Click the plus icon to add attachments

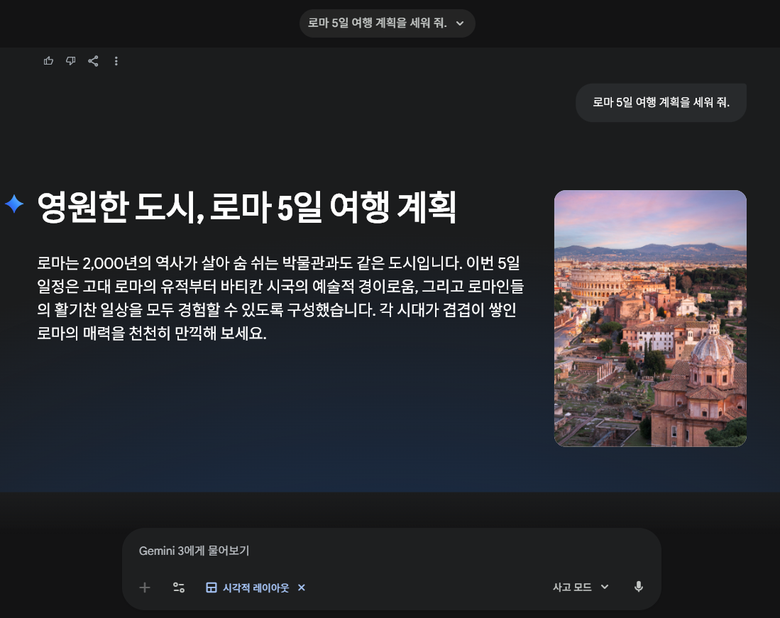click(144, 587)
